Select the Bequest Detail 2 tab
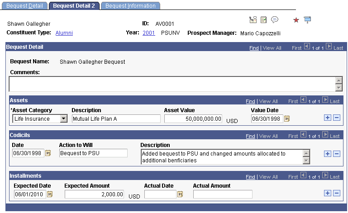Image resolution: width=348 pixels, height=213 pixels. coord(74,6)
